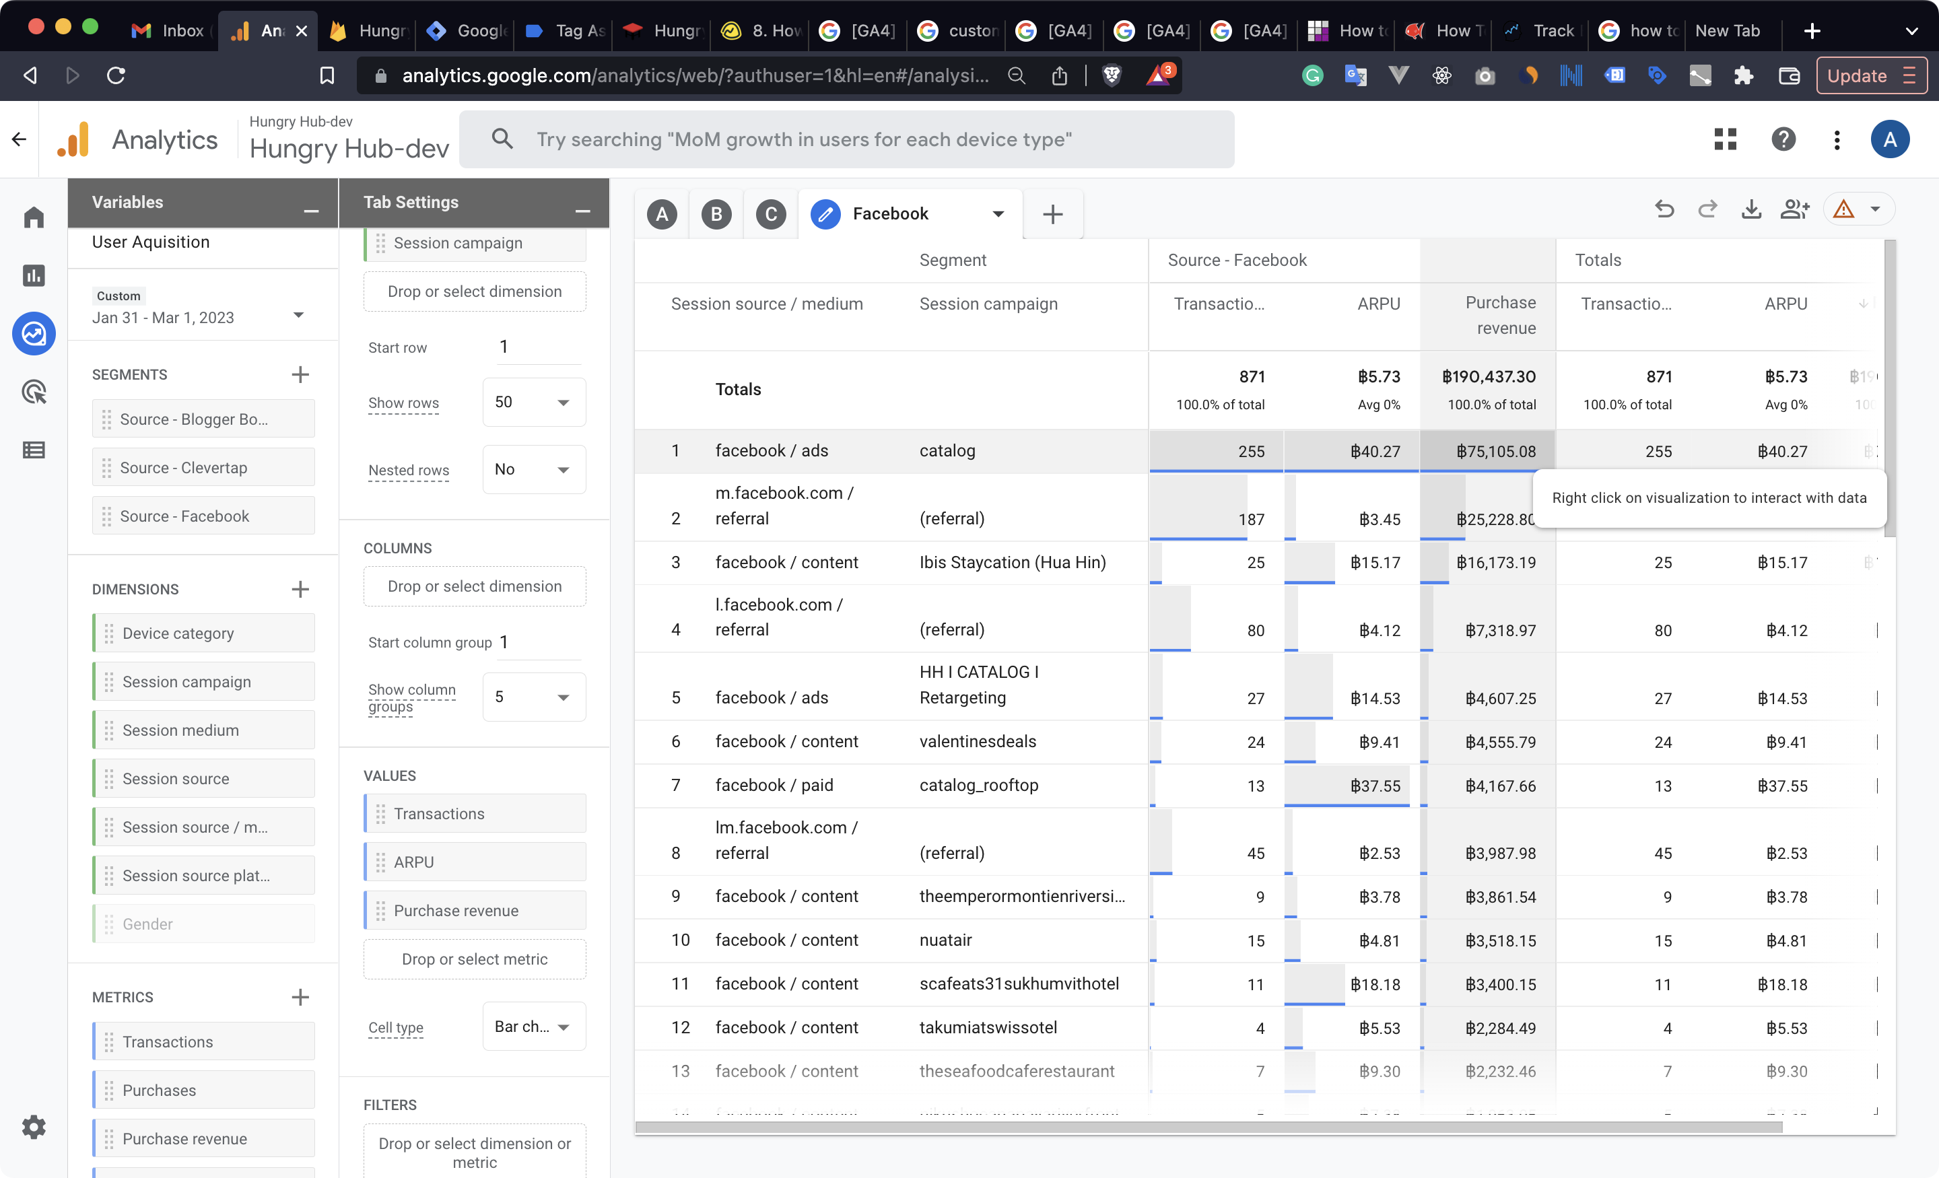Minimize the Variables panel
This screenshot has width=1939, height=1178.
pos(311,210)
